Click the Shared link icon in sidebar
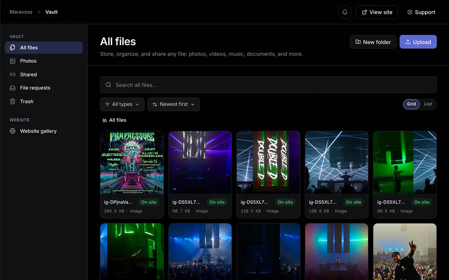This screenshot has height=280, width=449. 13,75
